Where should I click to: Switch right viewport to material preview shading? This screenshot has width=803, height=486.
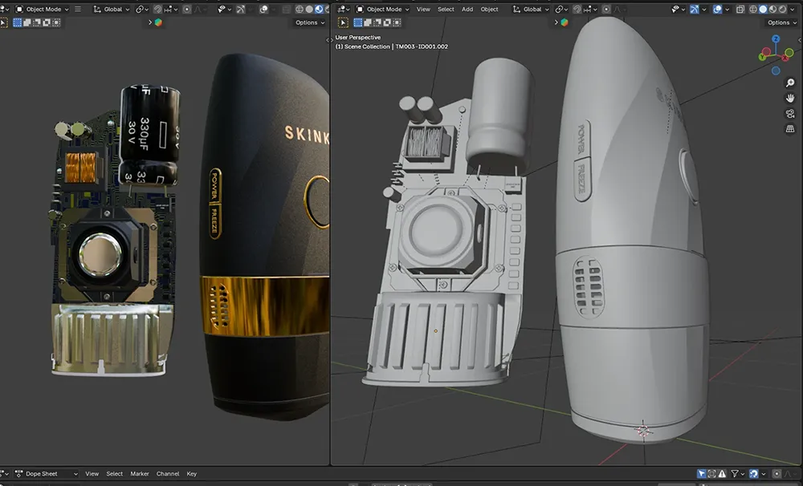click(x=772, y=9)
